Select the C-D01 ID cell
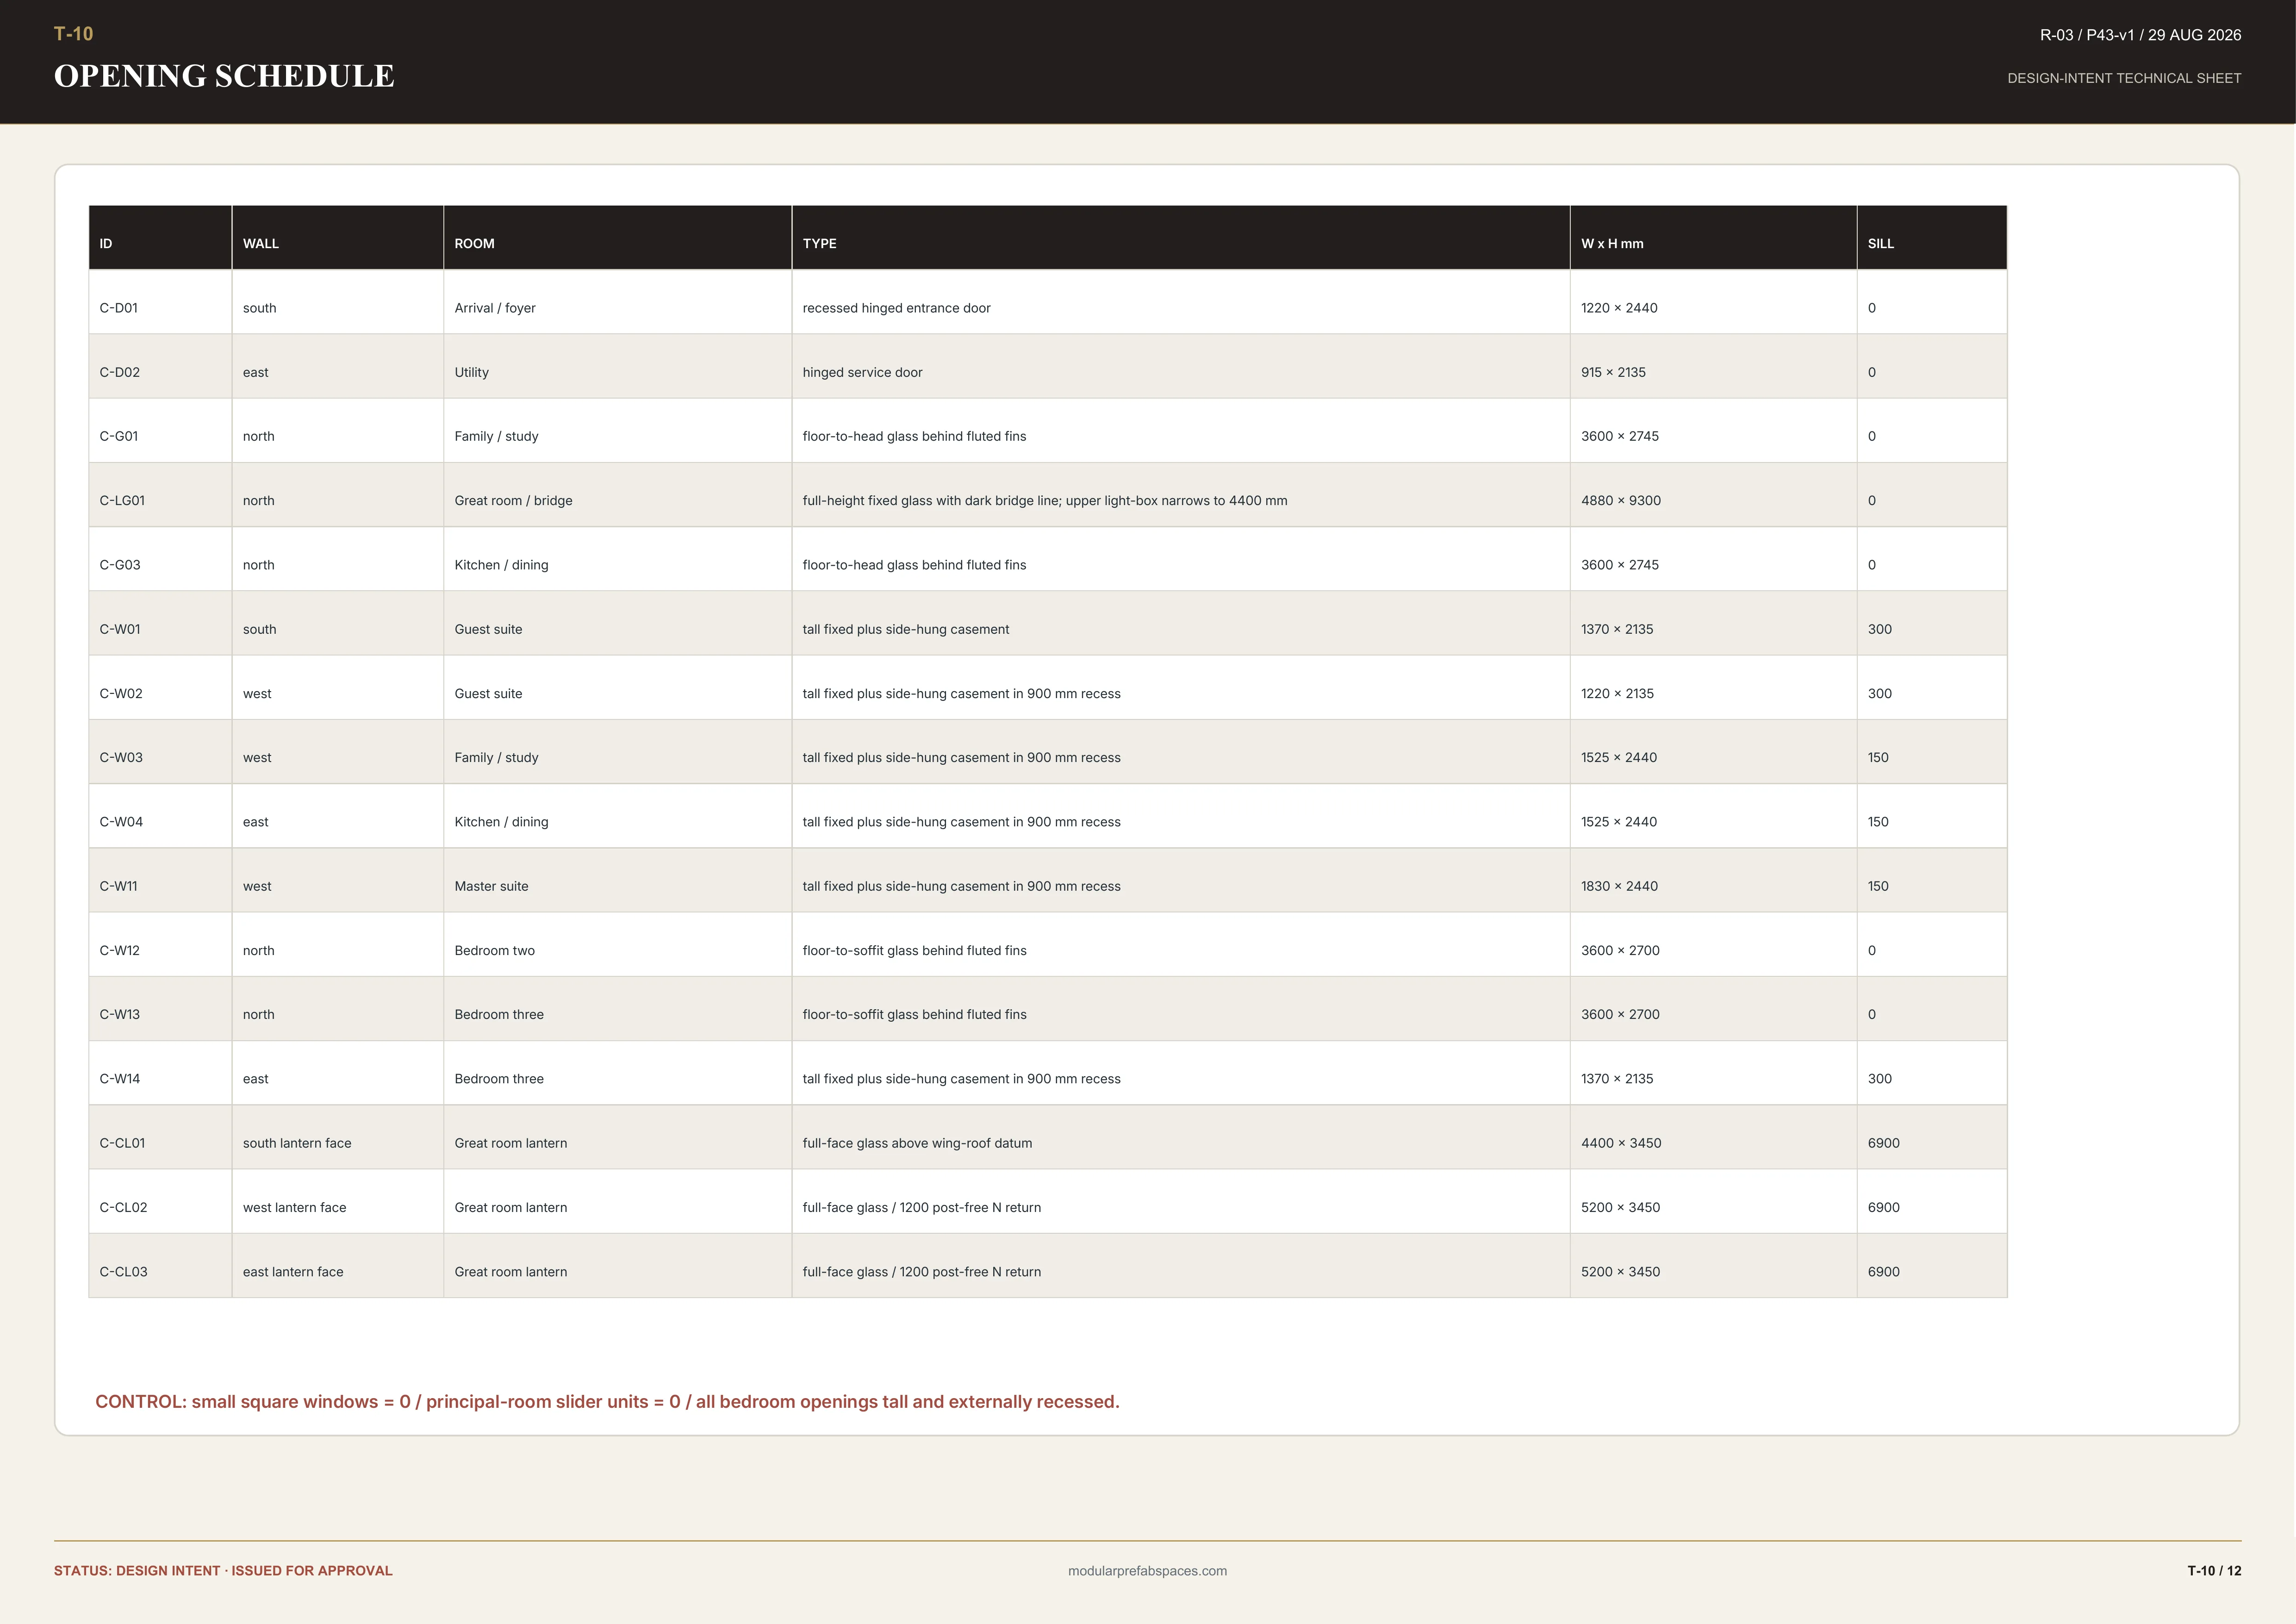2296x1624 pixels. click(x=160, y=302)
